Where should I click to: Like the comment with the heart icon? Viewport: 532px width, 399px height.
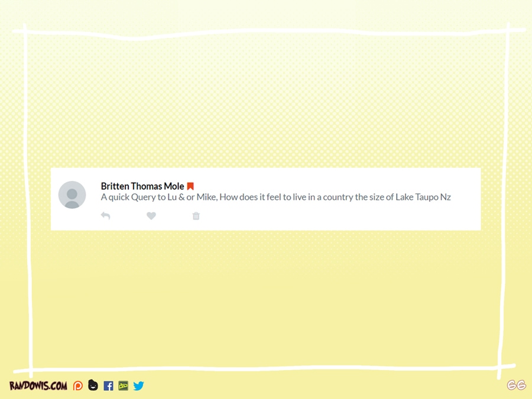click(151, 216)
